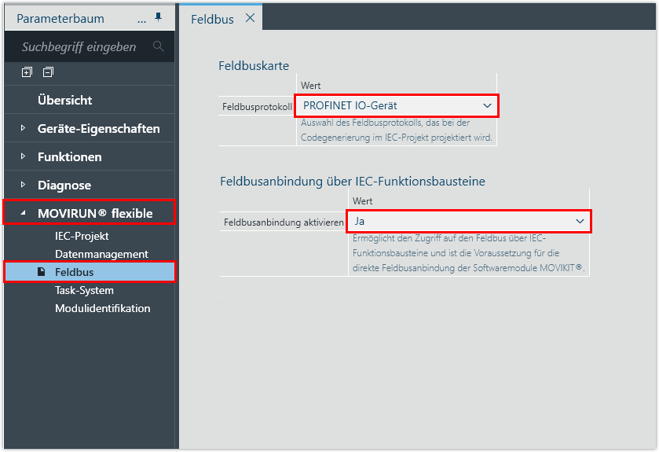659x452 pixels.
Task: Expand the Diagnose tree node
Action: point(23,185)
